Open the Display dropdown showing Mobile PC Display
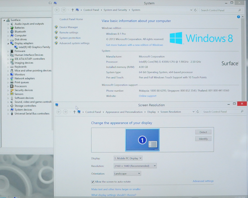 pos(128,158)
